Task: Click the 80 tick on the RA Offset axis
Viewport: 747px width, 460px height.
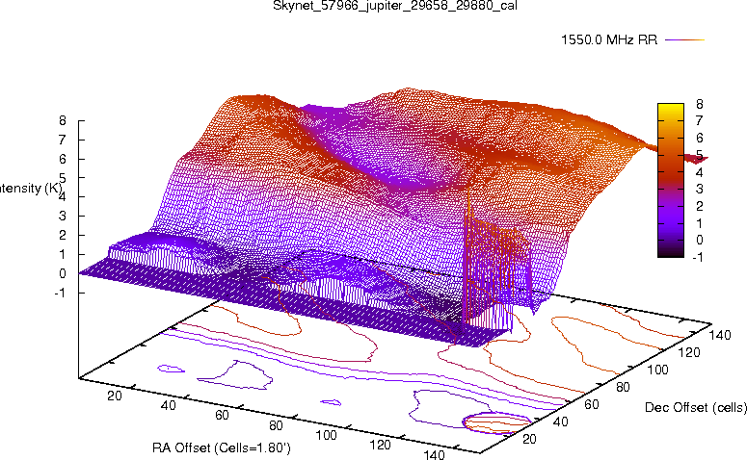Action: tap(276, 425)
